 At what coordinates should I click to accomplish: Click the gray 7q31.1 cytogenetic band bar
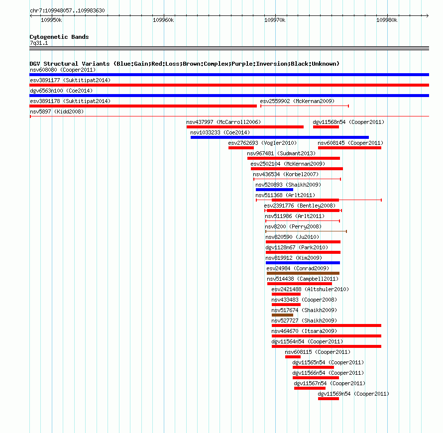point(229,48)
